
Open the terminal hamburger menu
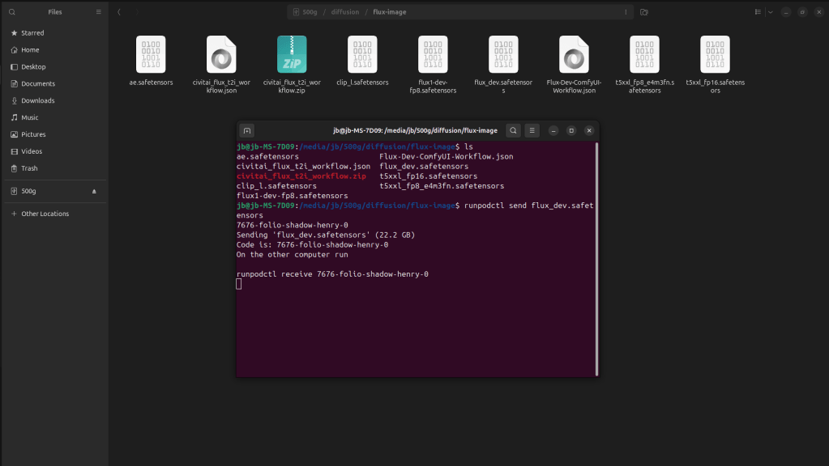(532, 130)
